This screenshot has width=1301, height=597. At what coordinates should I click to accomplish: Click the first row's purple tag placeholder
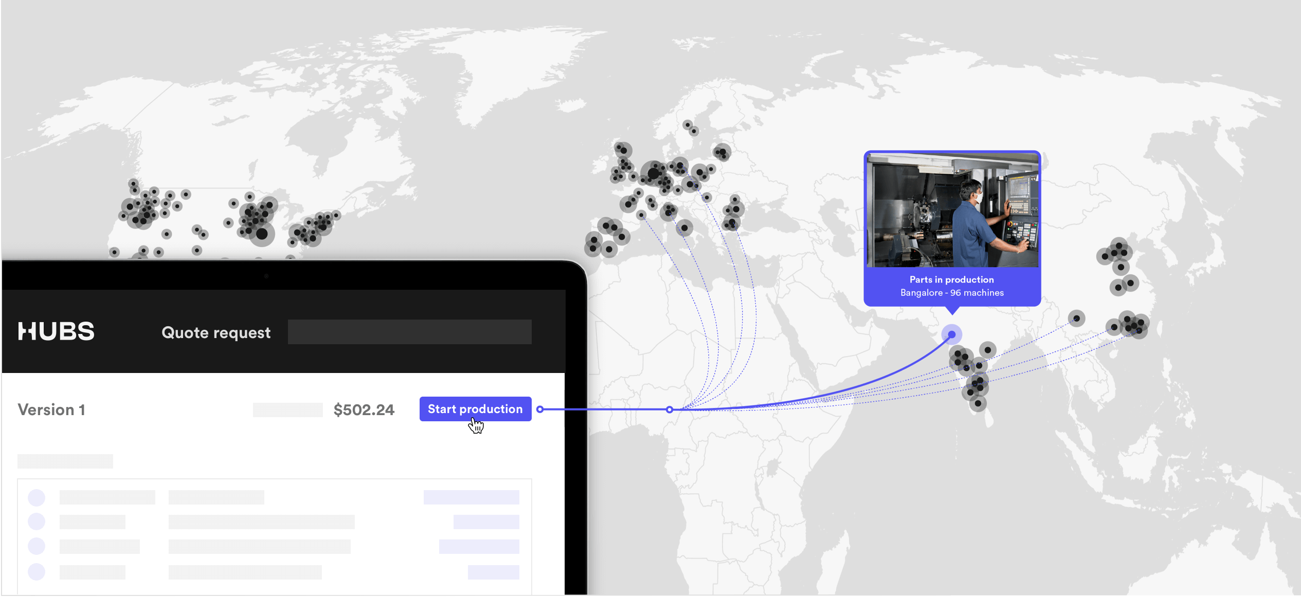coord(471,497)
